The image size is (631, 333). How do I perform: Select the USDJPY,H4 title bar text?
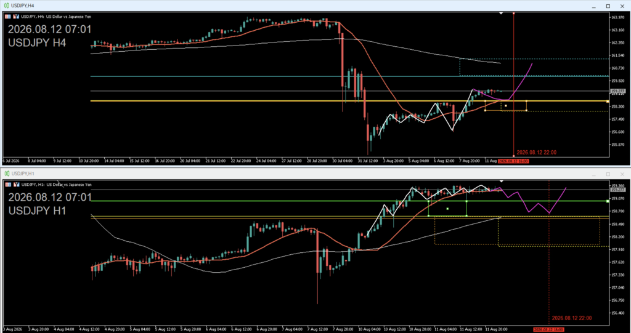pyautogui.click(x=23, y=6)
